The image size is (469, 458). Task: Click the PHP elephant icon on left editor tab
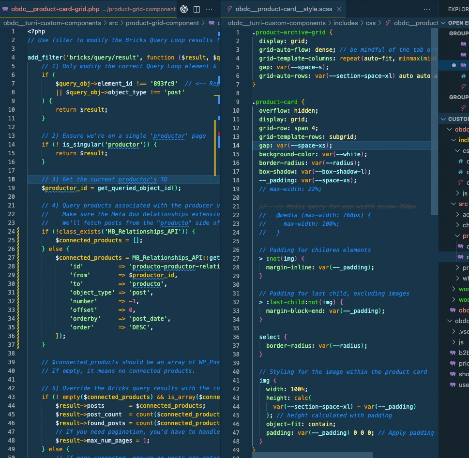(x=5, y=9)
